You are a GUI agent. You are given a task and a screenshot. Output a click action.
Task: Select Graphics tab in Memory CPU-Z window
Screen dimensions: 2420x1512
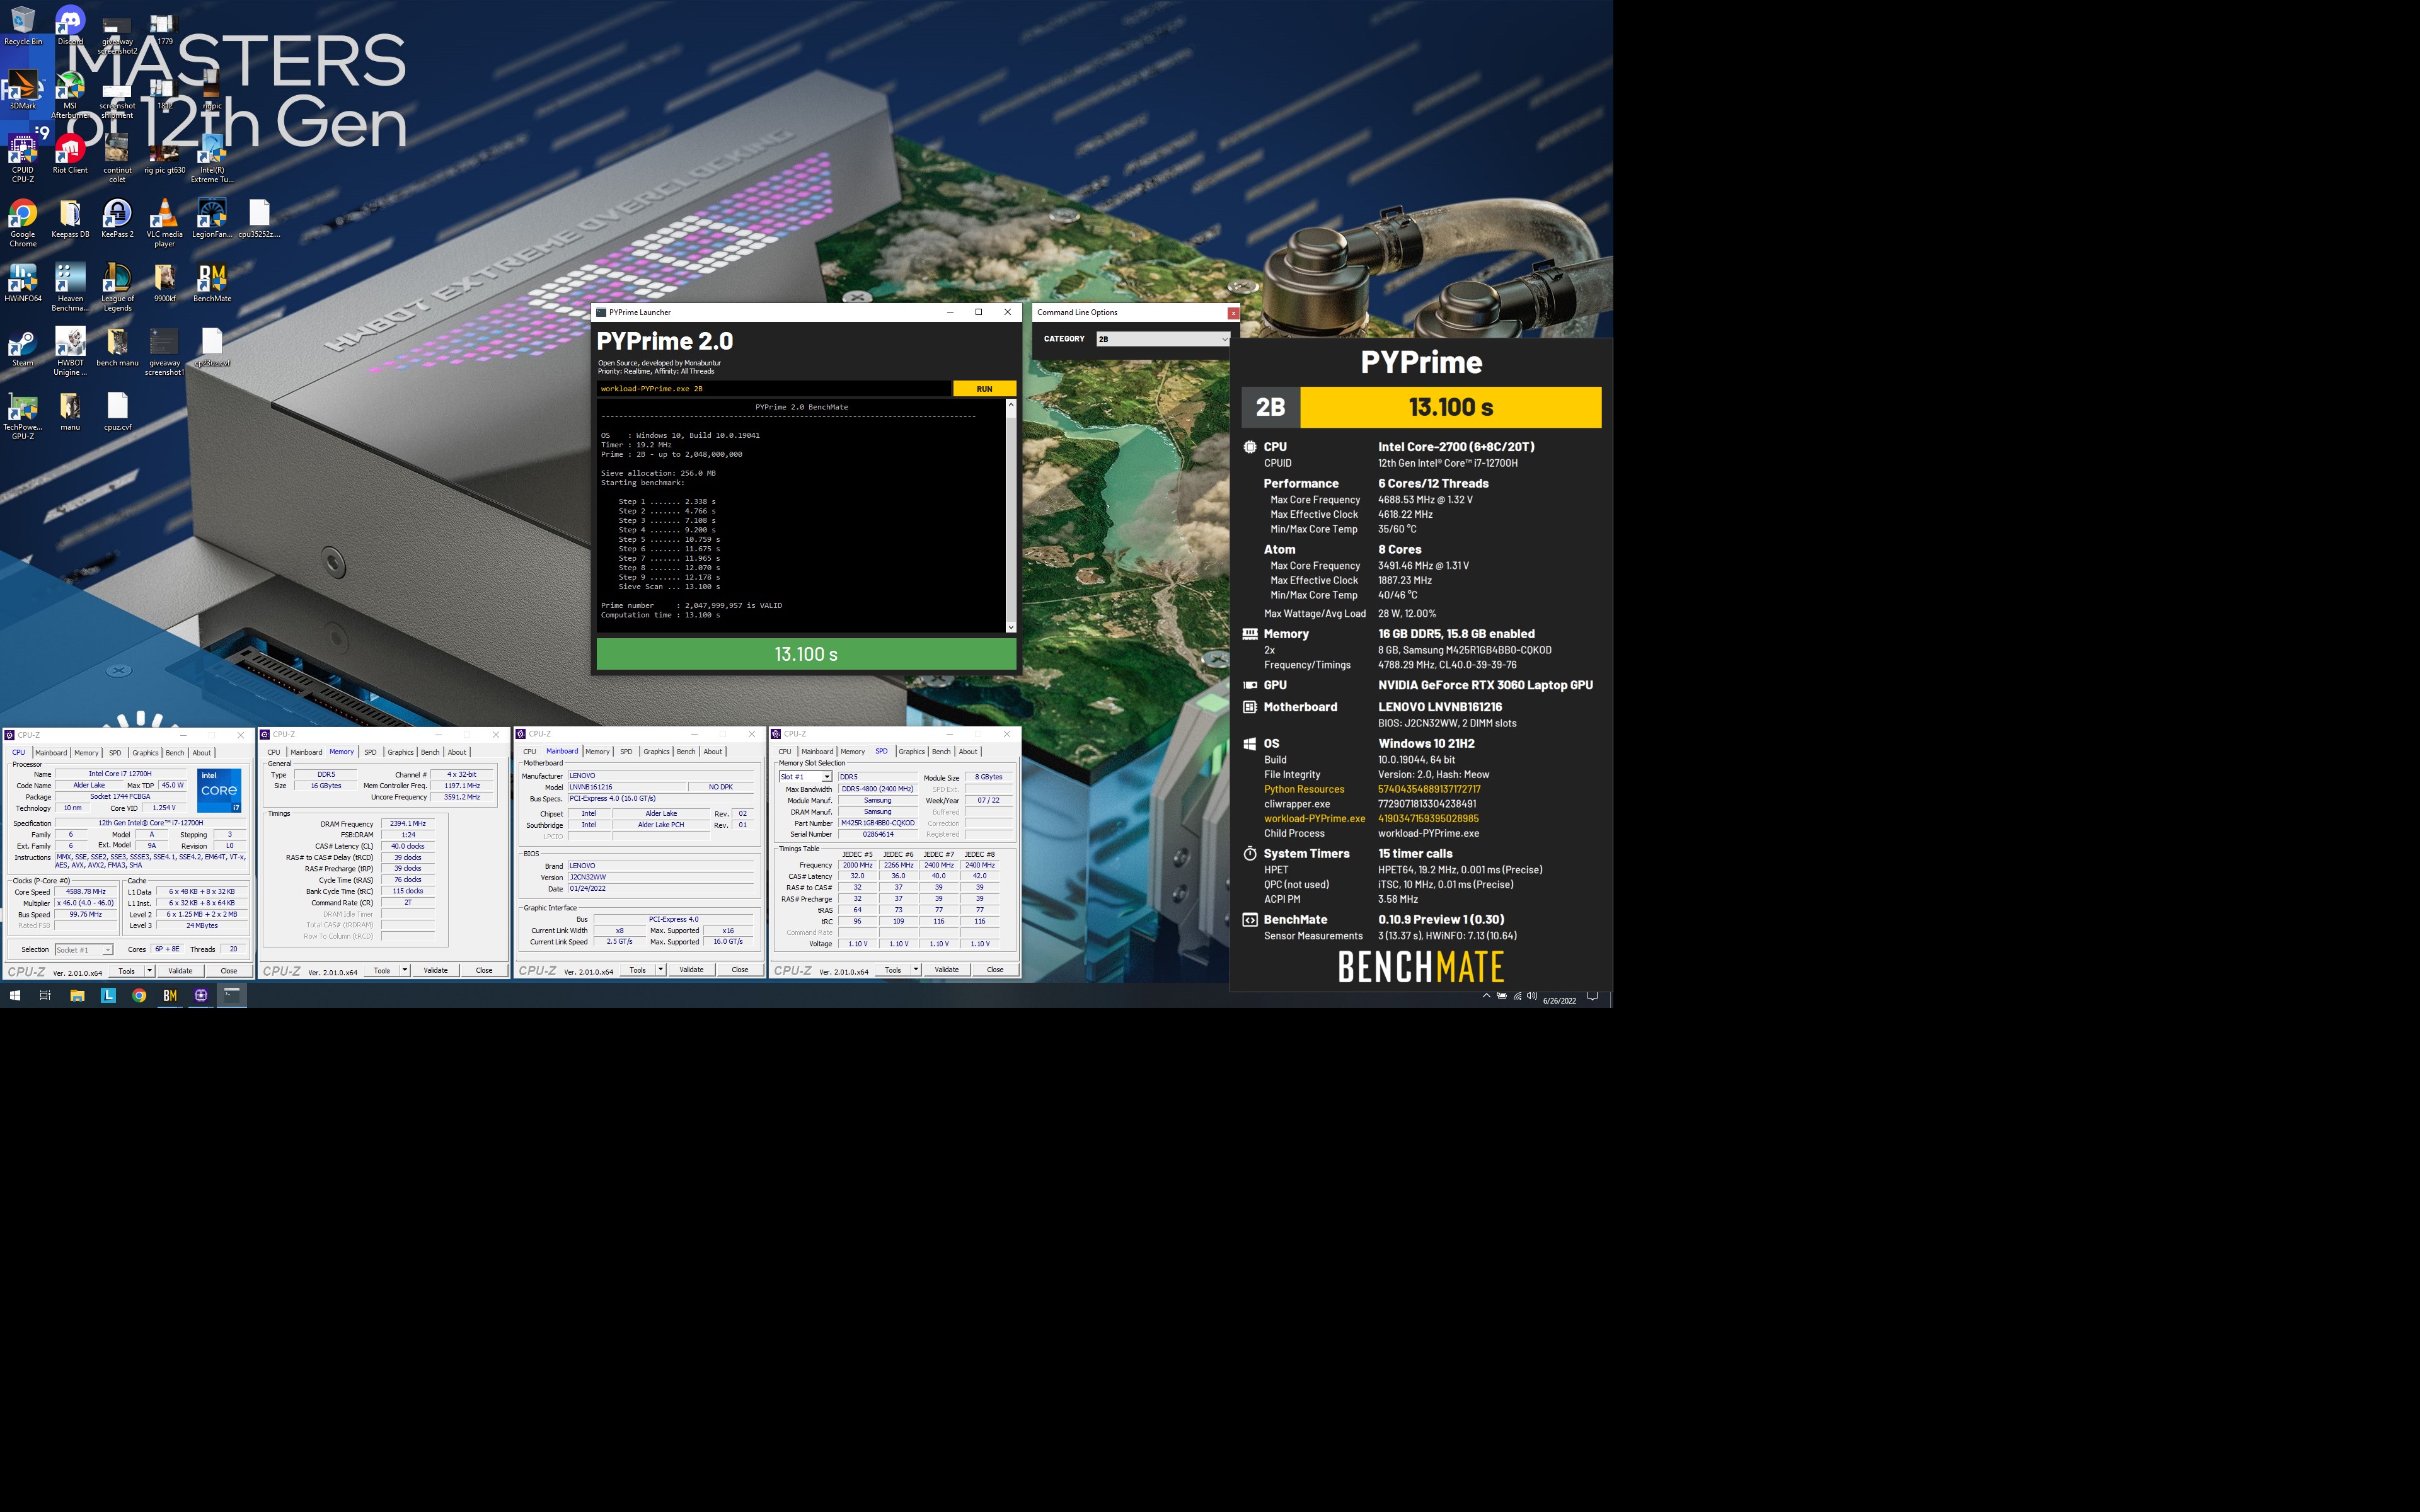tap(400, 752)
